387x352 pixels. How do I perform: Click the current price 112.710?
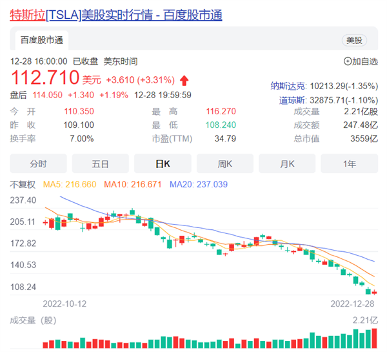pos(45,78)
